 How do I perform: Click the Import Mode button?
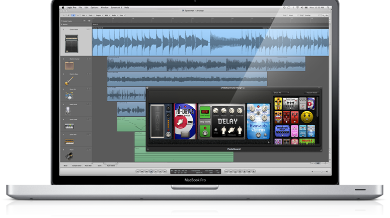(x=311, y=93)
